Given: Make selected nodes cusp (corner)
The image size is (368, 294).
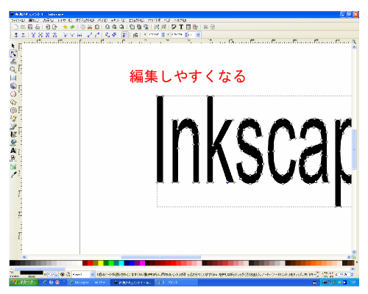Looking at the screenshot, I should click(x=66, y=35).
